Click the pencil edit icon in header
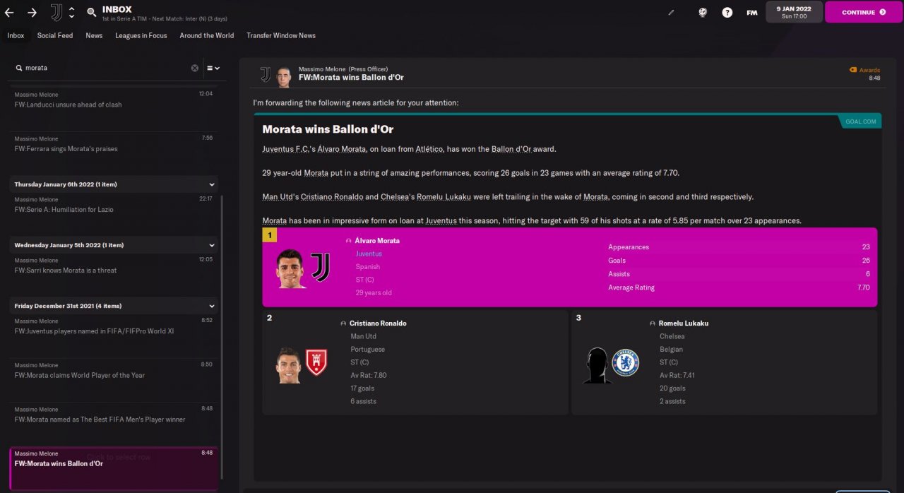The width and height of the screenshot is (904, 493). tap(671, 12)
